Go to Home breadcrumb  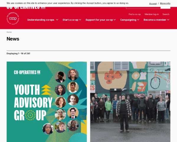pyautogui.click(x=9, y=32)
